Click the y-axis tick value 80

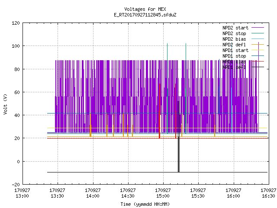click(17, 69)
